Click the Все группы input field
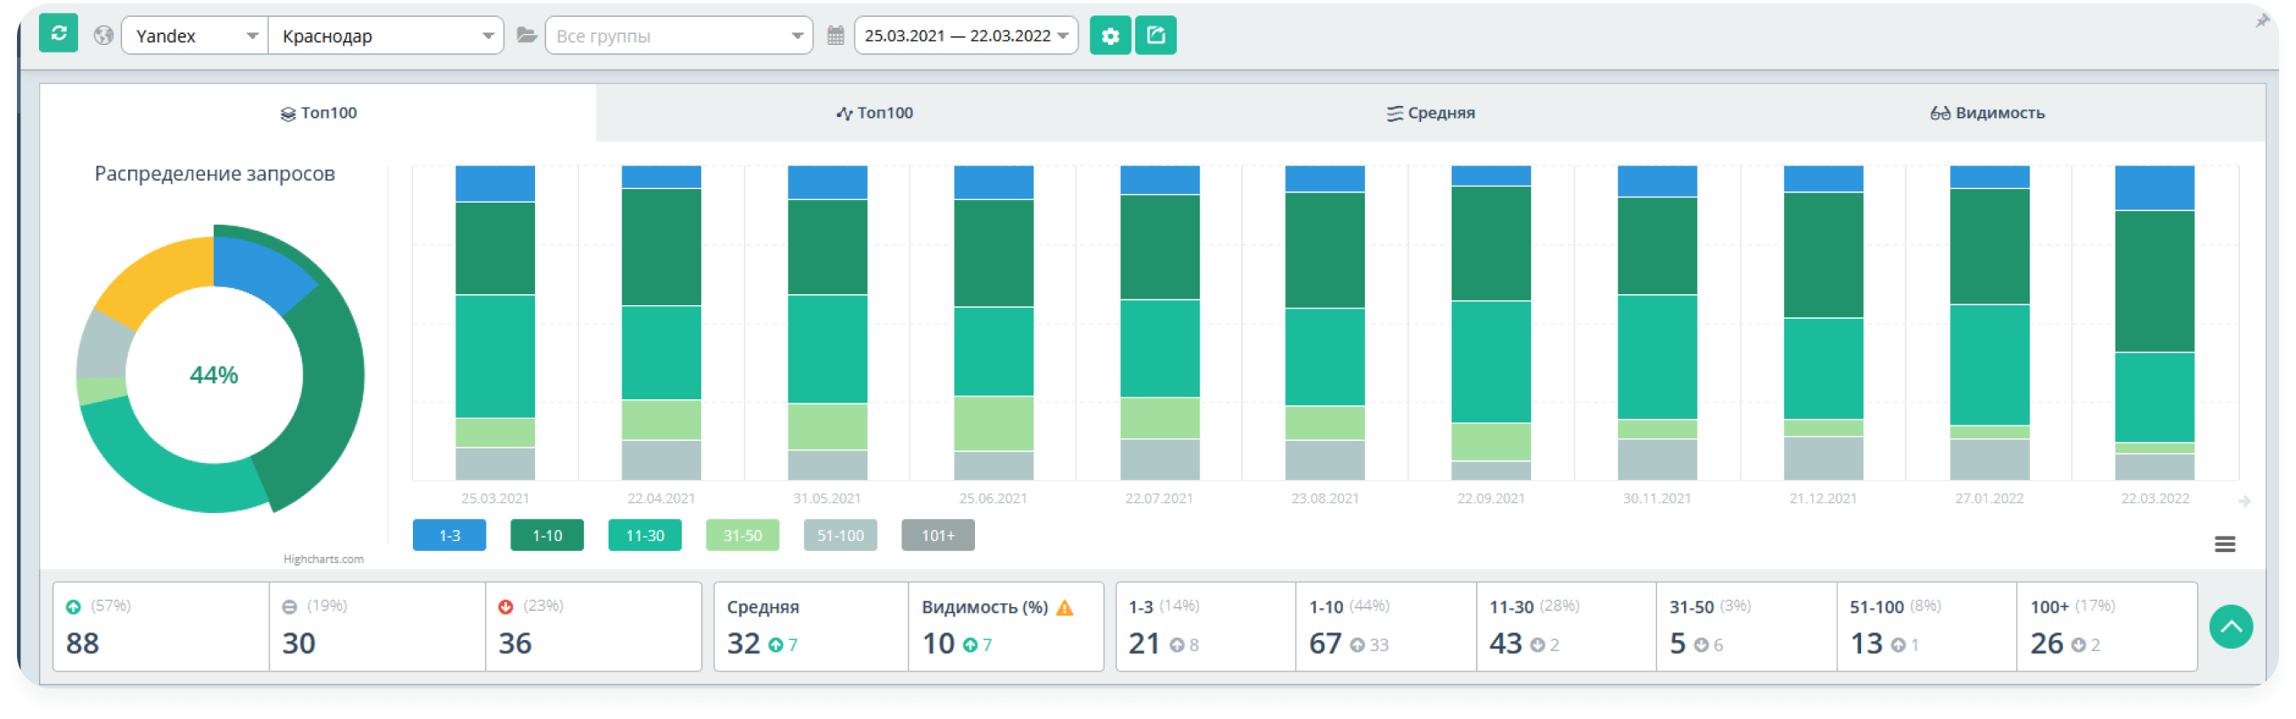The height and width of the screenshot is (719, 2296). pyautogui.click(x=678, y=36)
